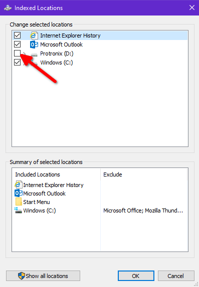Click Show all locations button
The image size is (199, 287).
43,276
